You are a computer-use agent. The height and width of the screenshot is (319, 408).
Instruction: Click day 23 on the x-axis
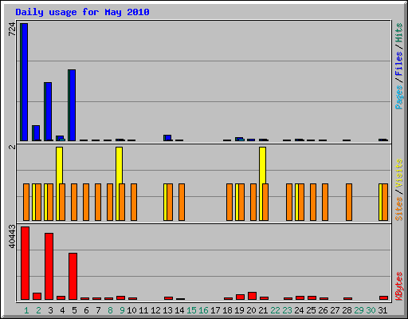coord(287,310)
